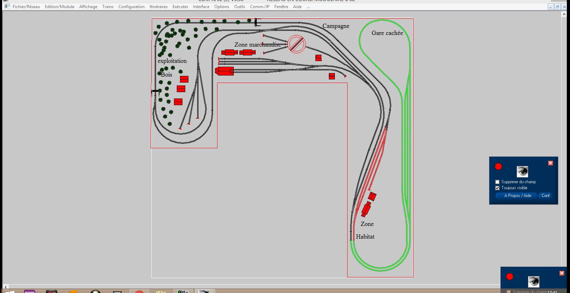Viewport: 570px width, 293px height.
Task: Click the eye icon above Supprimer du champ
Action: 522,172
